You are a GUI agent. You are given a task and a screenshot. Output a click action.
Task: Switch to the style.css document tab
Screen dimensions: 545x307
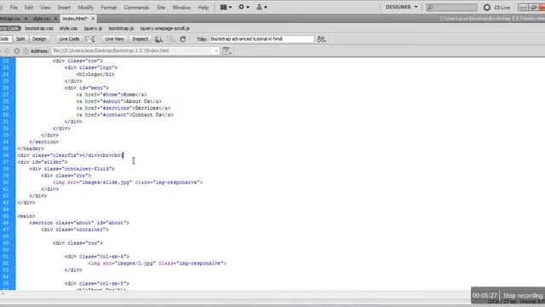[42, 19]
